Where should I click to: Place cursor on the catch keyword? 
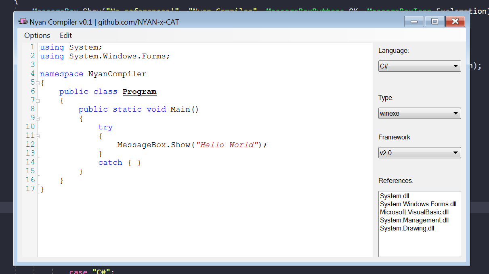(x=110, y=162)
